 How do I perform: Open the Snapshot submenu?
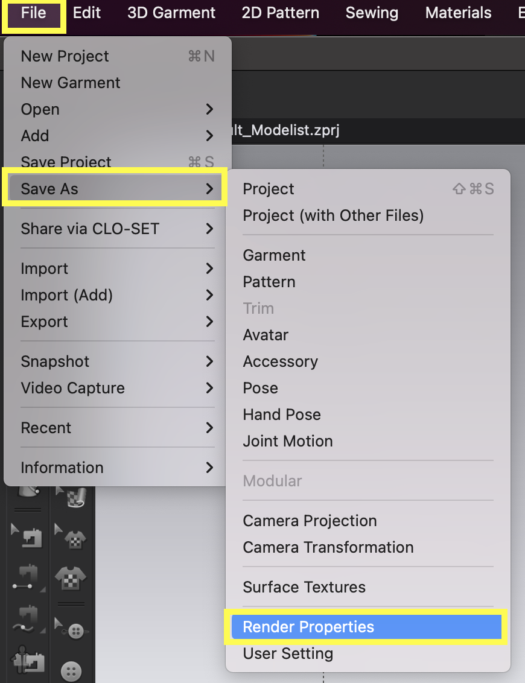[x=55, y=361]
